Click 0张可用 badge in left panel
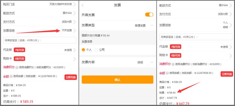Screen dimensions: 235x106 coord(19,59)
